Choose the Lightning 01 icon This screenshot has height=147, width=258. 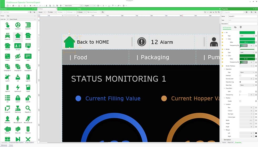pyautogui.click(x=18, y=87)
